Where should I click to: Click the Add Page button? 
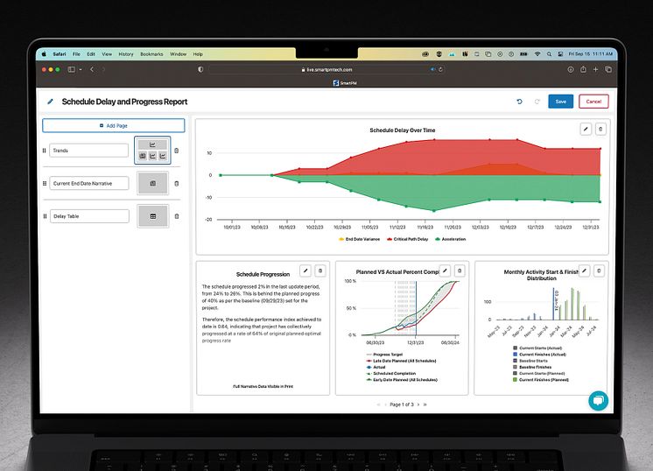[x=113, y=126]
